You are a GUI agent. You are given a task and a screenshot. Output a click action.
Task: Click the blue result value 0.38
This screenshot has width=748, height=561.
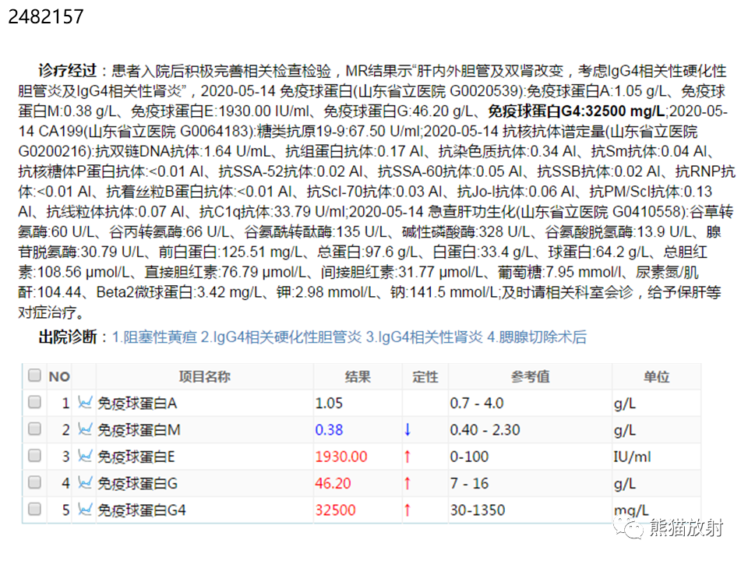329,430
